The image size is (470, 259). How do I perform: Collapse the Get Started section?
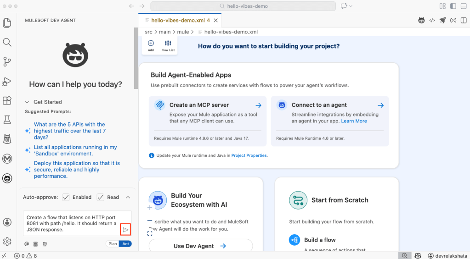pyautogui.click(x=27, y=102)
